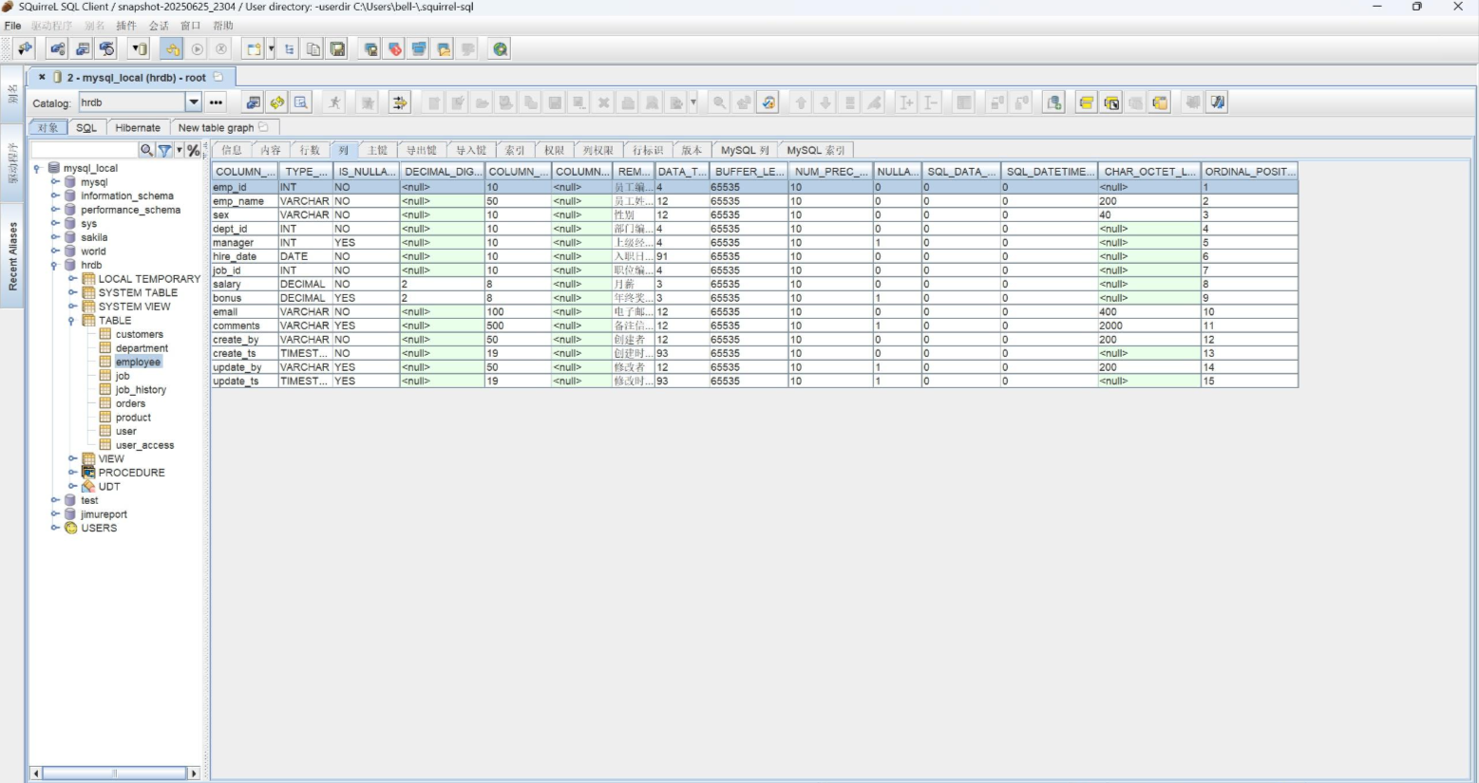Click the green globe icon in main toolbar
This screenshot has height=783, width=1479.
pos(500,49)
